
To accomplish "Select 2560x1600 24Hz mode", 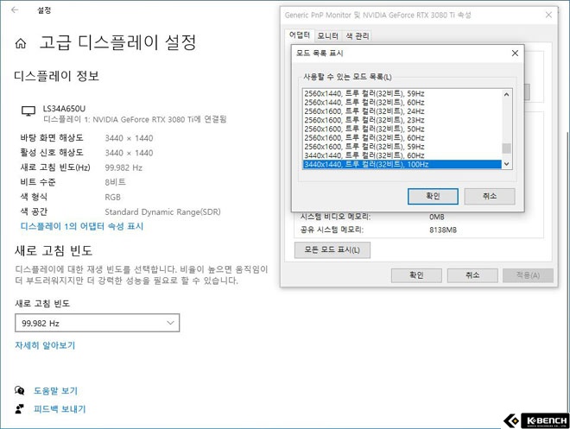I will [x=402, y=111].
